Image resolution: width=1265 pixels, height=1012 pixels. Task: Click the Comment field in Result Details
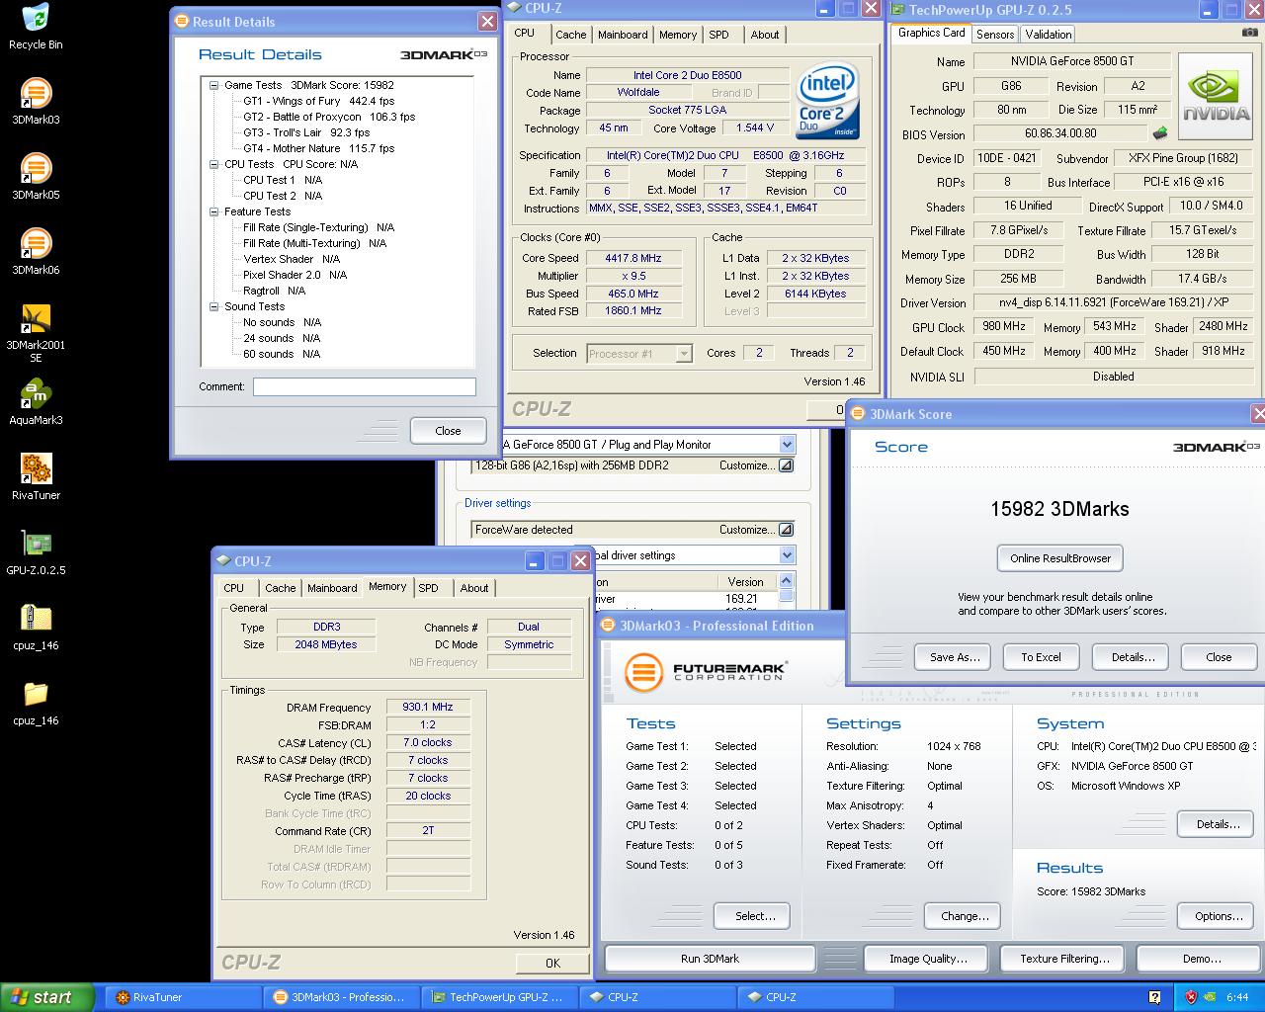[364, 387]
